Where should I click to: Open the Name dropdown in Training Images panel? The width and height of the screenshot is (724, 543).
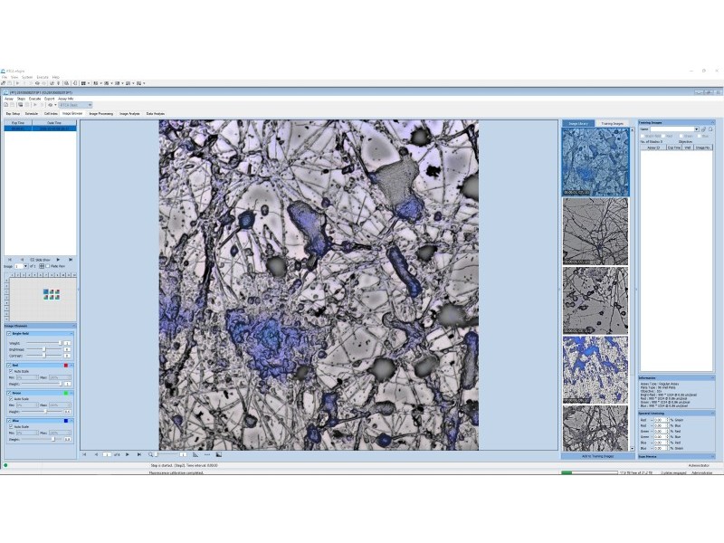coord(696,129)
